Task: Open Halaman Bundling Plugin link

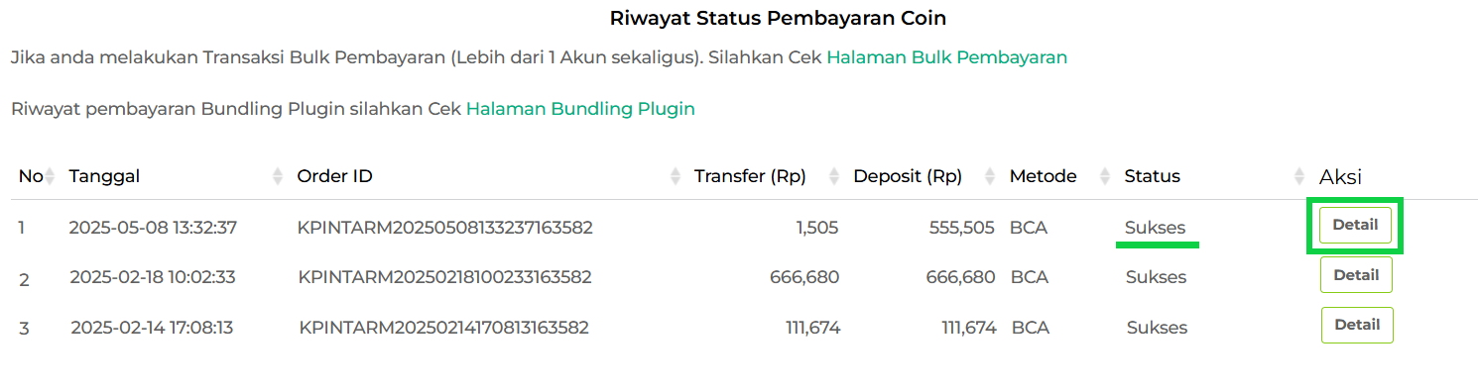Action: (580, 109)
